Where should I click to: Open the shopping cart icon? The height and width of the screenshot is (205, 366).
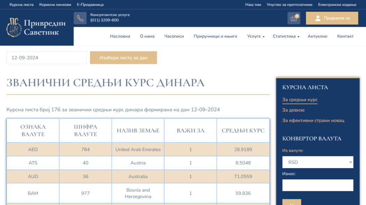click(x=294, y=18)
